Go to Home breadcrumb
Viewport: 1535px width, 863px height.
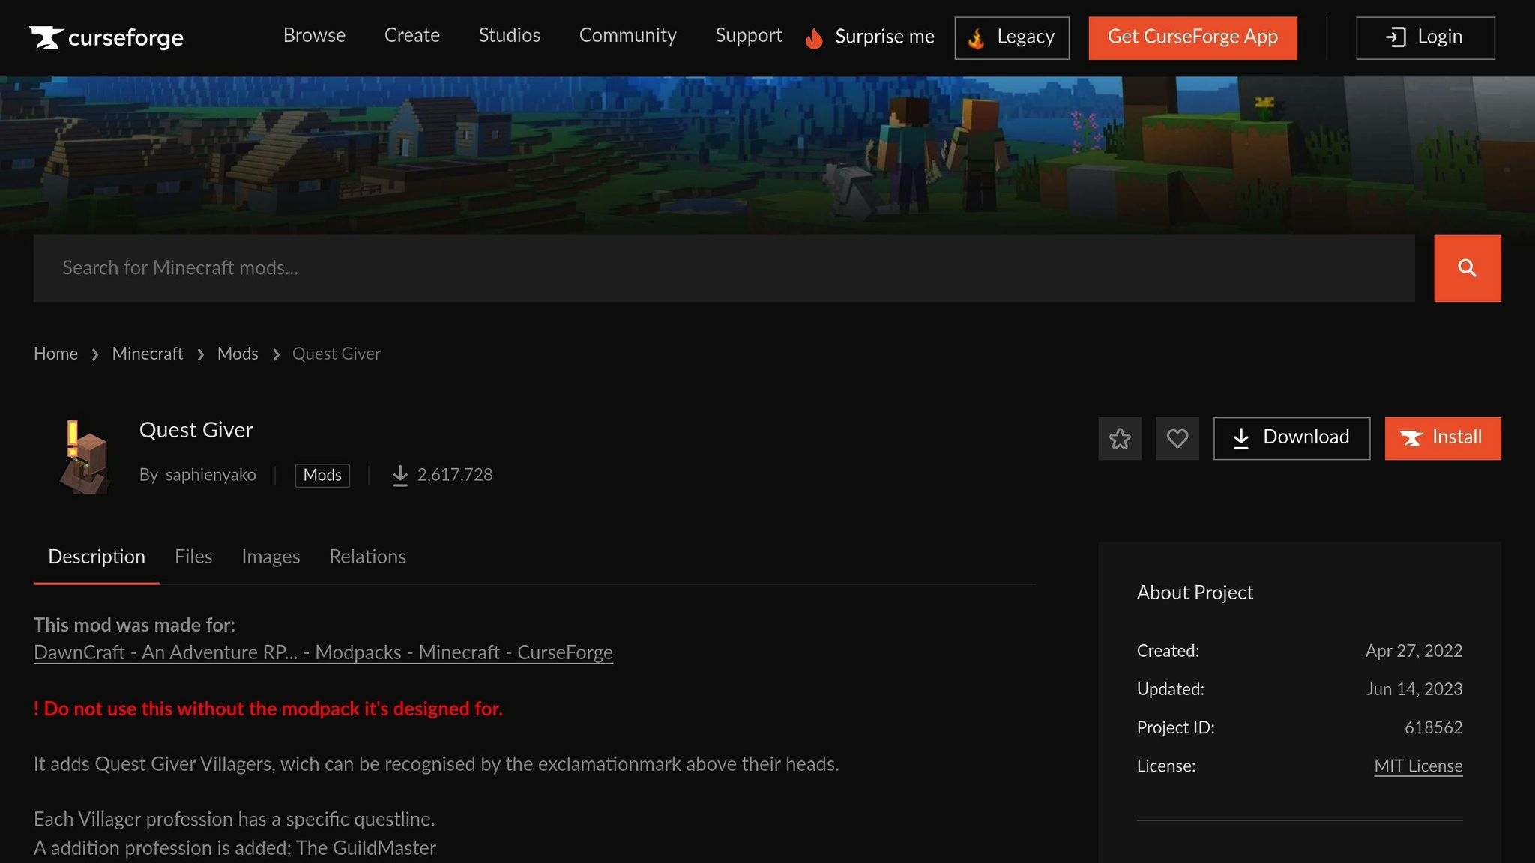coord(55,354)
